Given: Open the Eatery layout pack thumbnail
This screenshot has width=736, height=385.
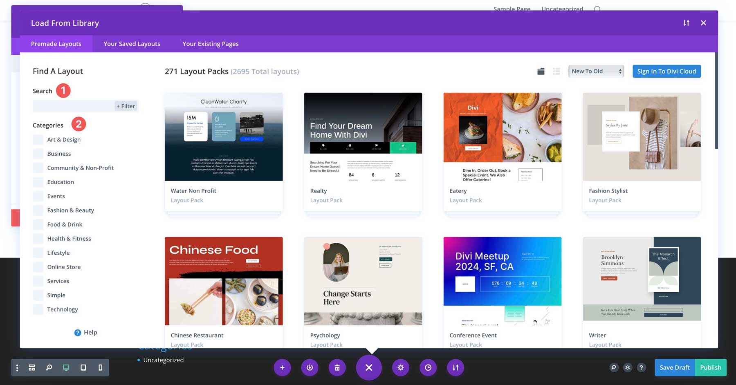Looking at the screenshot, I should [x=503, y=137].
